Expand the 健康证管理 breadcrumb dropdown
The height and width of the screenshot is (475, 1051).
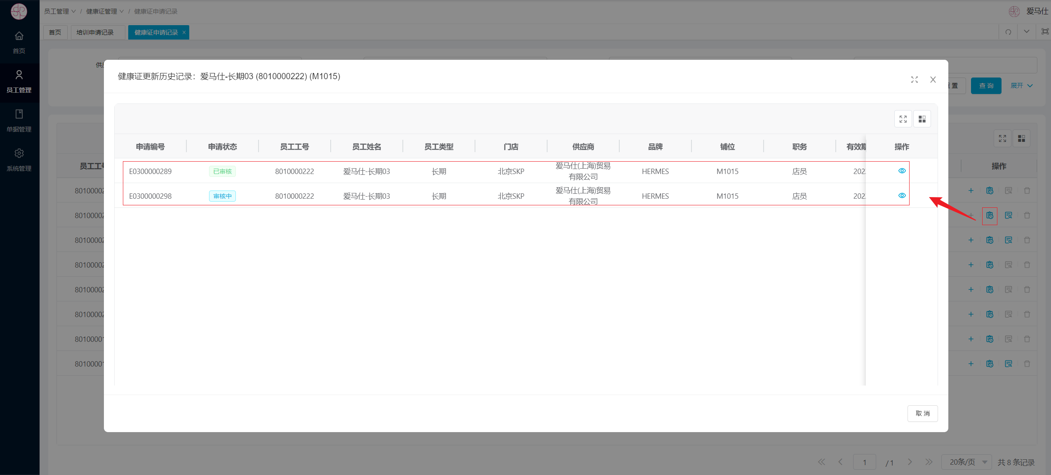tap(105, 11)
